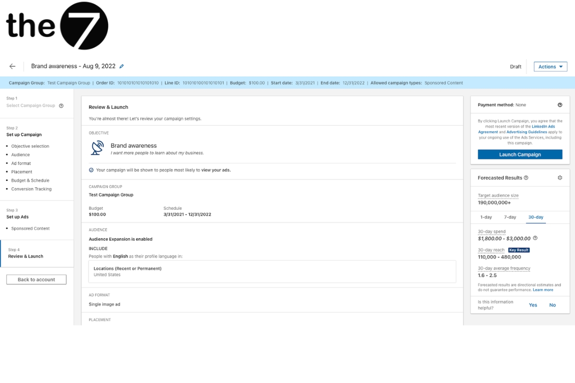Viewport: 575px width, 383px height.
Task: Go to Budget & Schedule step
Action: coord(30,180)
